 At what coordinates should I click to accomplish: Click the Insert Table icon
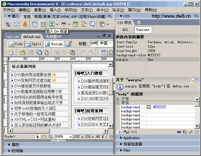pyautogui.click(x=35, y=24)
